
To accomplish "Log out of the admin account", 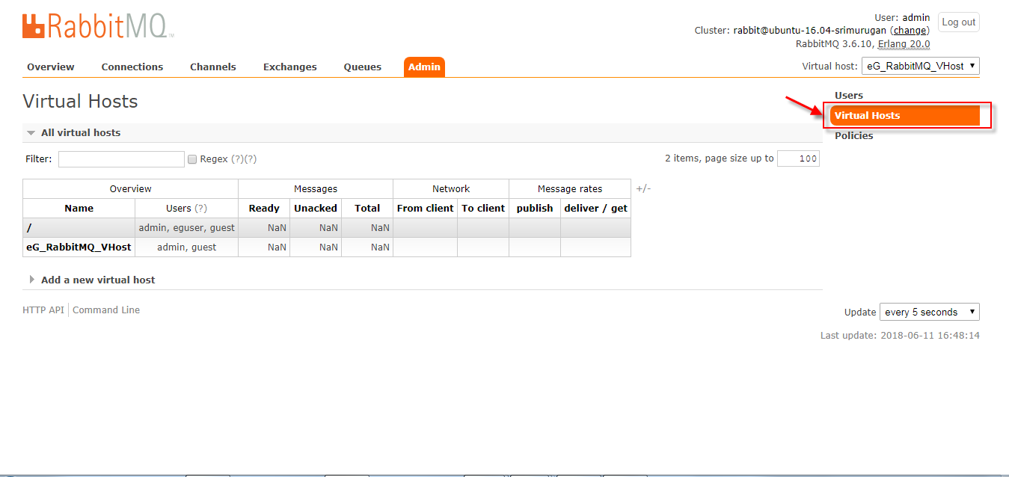I will [958, 22].
